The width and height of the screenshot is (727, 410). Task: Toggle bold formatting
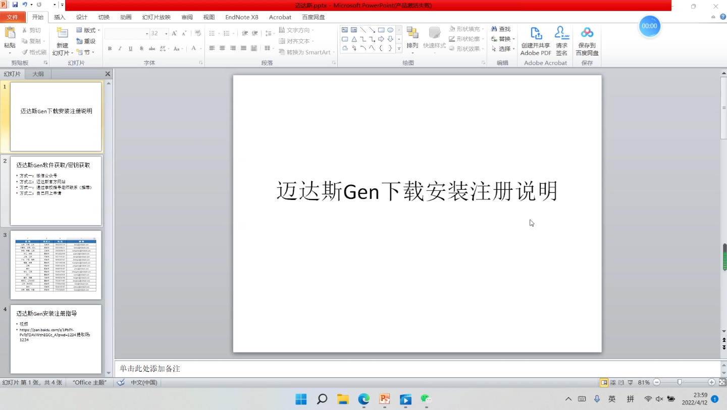coord(110,48)
